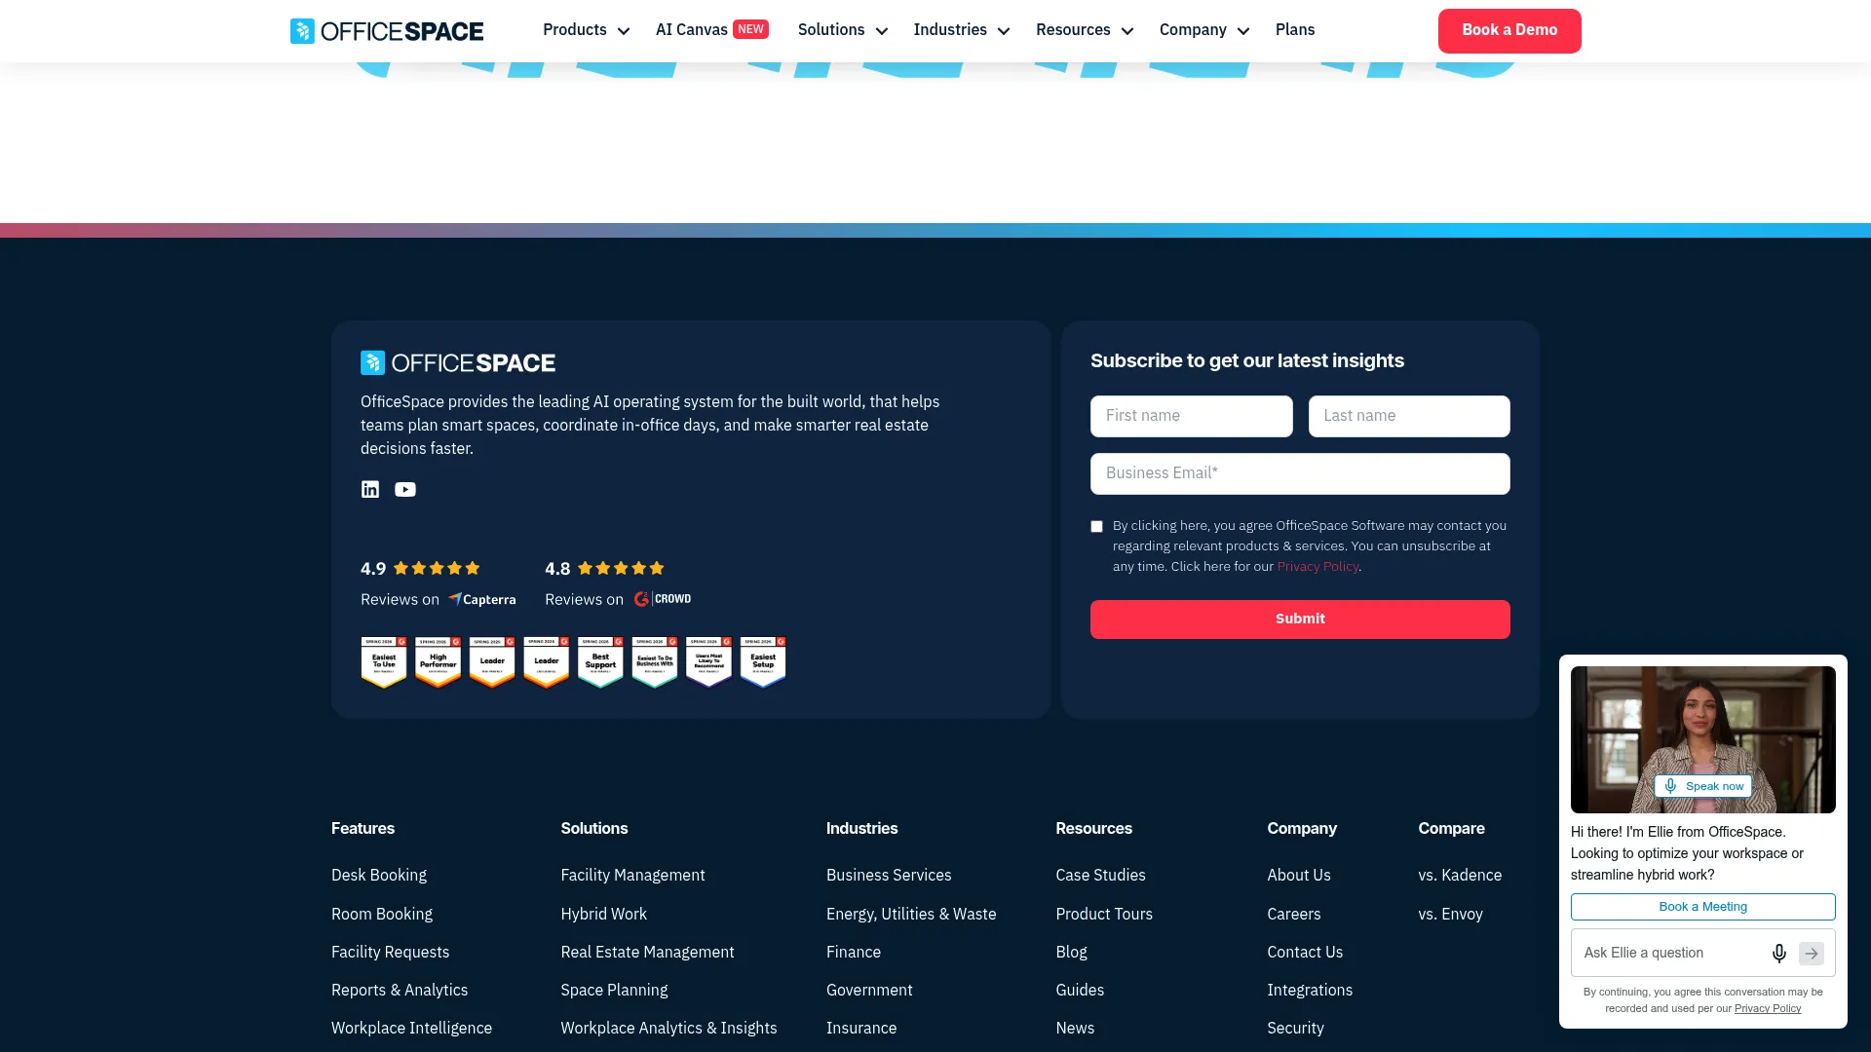Click the High Performer badge
The image size is (1871, 1052).
pos(439,662)
